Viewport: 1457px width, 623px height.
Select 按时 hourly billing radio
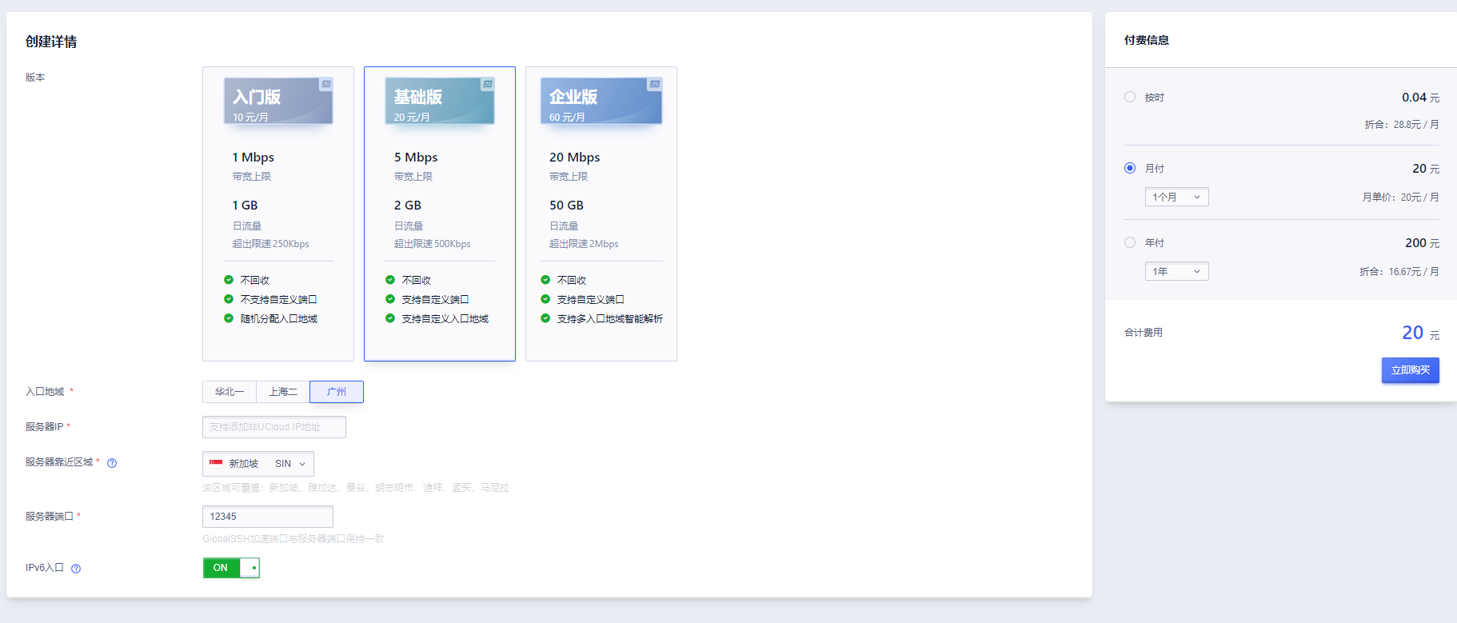(1130, 97)
